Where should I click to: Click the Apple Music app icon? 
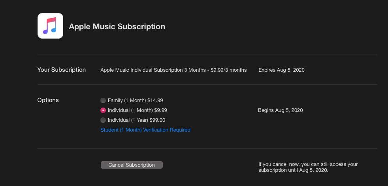click(50, 26)
